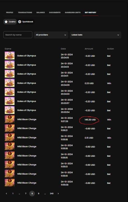Open the Documents tab
This screenshot has width=128, height=202.
coord(55,13)
